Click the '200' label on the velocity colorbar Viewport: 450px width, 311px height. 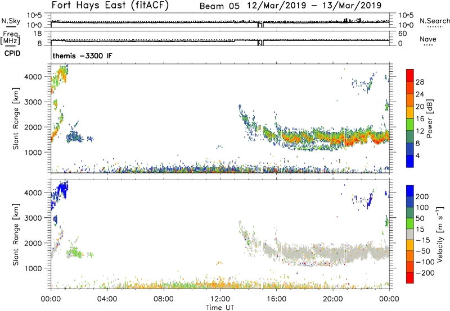(422, 196)
